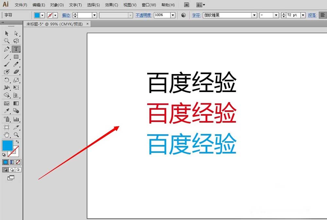Select the Slice tool
Screen dimensions: 327x220
pyautogui.click(x=16, y=127)
